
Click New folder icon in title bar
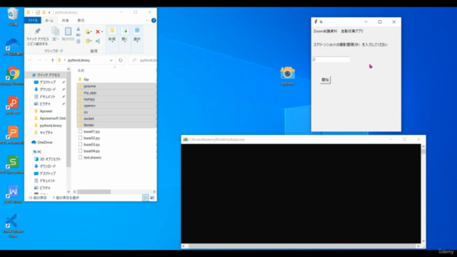pyautogui.click(x=44, y=12)
